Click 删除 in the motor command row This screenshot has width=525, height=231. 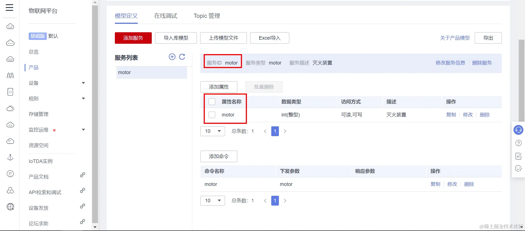coord(469,184)
